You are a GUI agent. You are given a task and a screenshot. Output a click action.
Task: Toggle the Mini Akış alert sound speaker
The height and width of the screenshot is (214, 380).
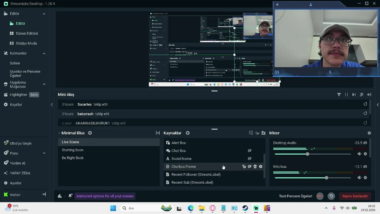pyautogui.click(x=369, y=95)
